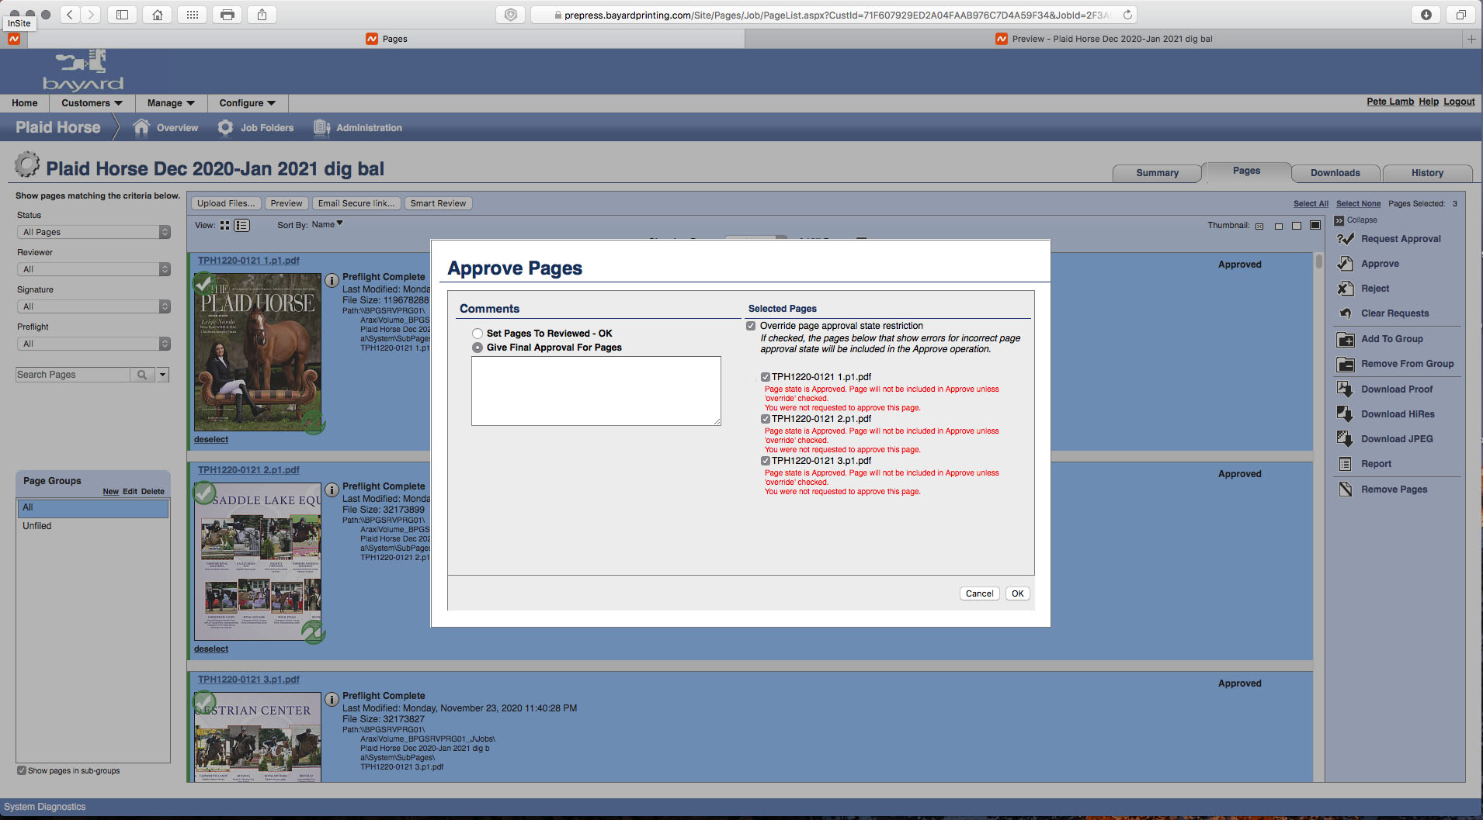
Task: Click the Search Pages magnifier icon
Action: point(142,375)
